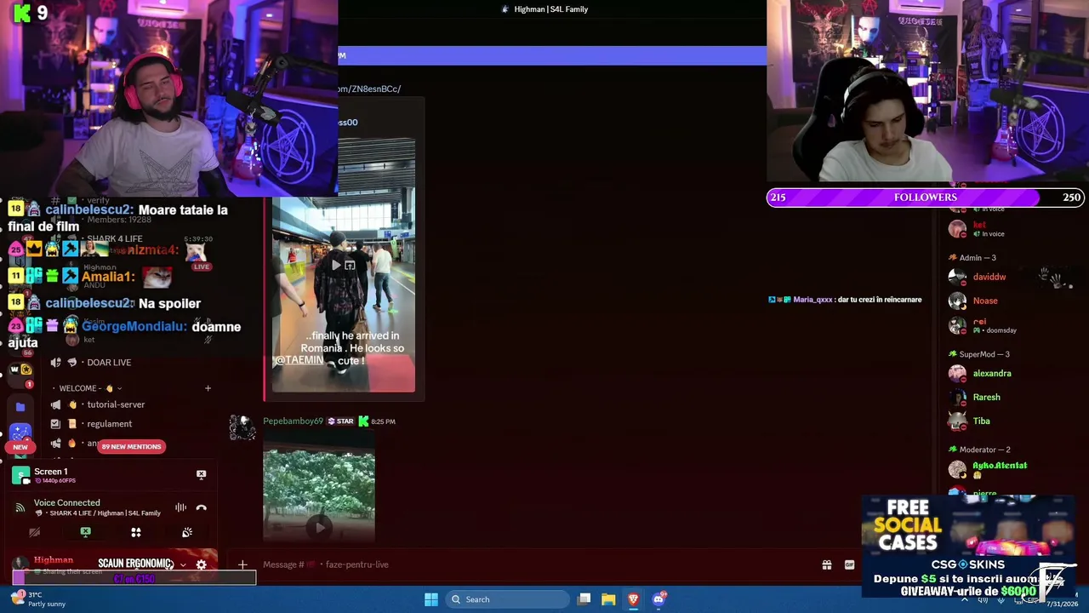1089x613 pixels.
Task: Play the video posted by Pepebamboy69
Action: coord(319,527)
